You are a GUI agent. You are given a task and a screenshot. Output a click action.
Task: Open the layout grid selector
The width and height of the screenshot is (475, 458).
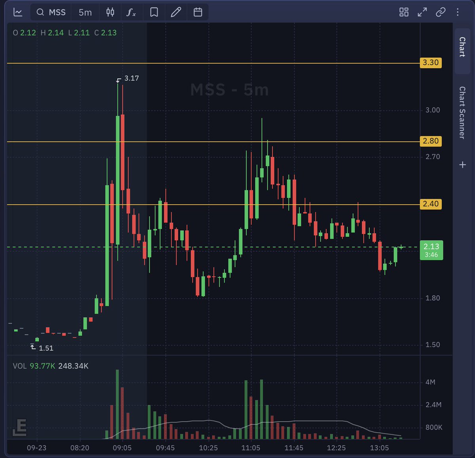[x=404, y=12]
